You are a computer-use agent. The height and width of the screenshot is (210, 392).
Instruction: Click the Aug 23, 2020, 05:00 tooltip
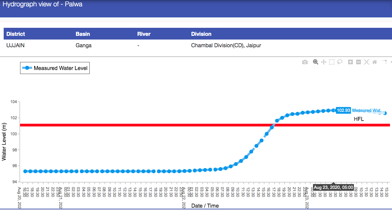point(333,187)
